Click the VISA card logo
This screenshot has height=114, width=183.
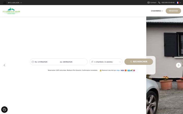point(122,70)
